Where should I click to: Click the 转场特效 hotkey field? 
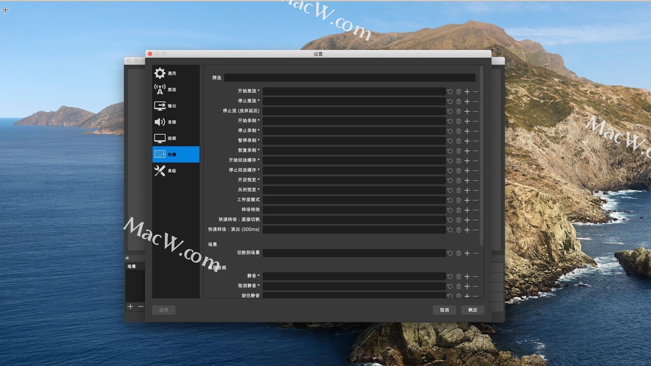click(354, 210)
